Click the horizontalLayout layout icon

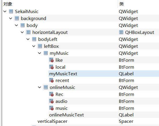[28, 32]
